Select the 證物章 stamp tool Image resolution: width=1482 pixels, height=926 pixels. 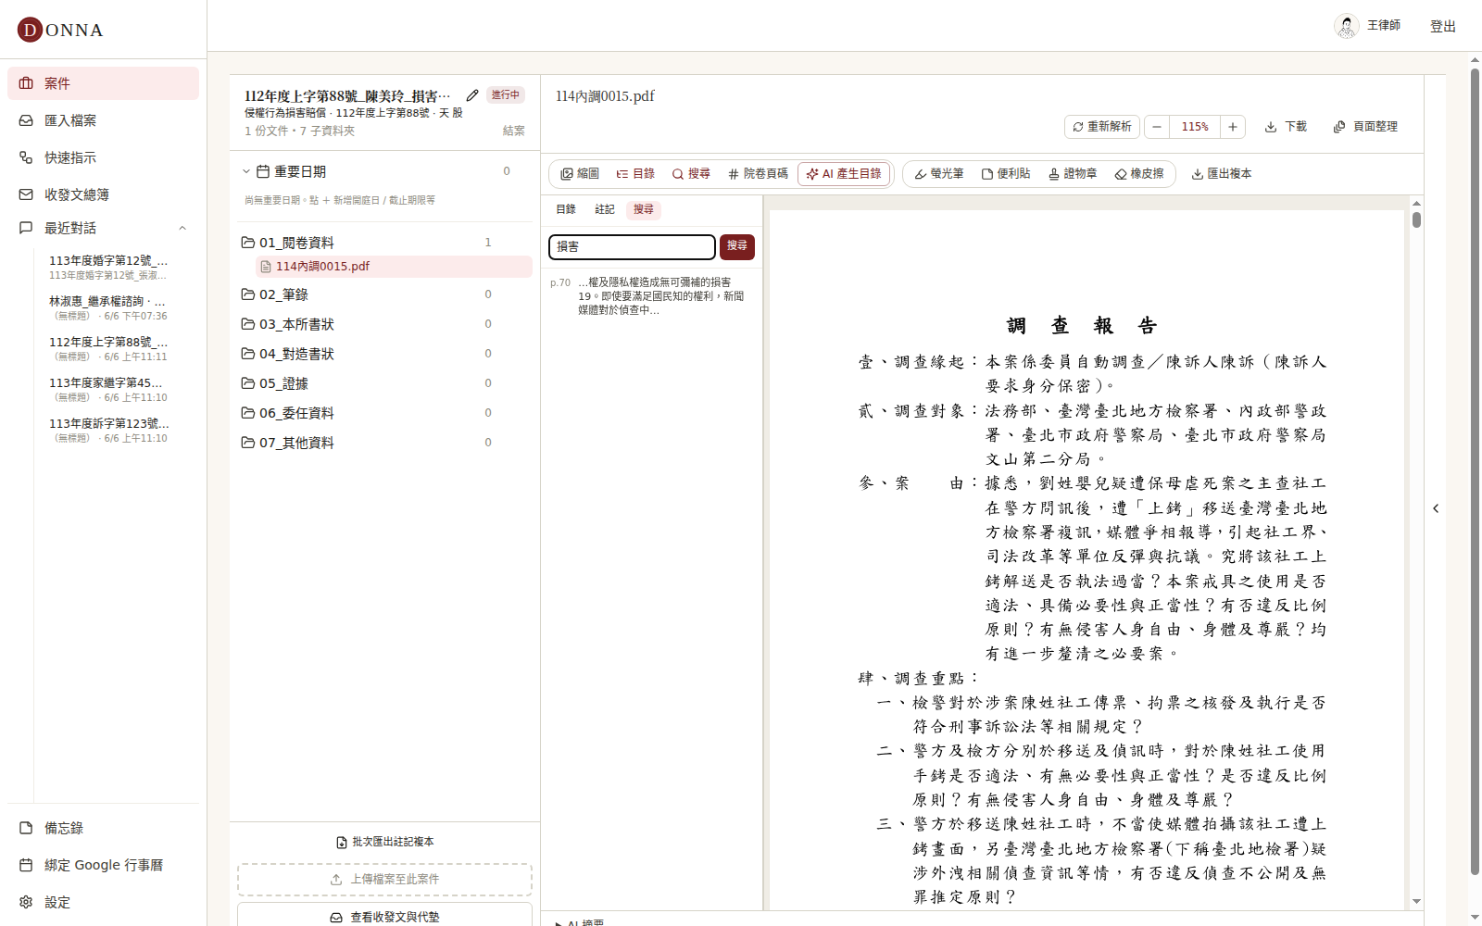point(1073,174)
